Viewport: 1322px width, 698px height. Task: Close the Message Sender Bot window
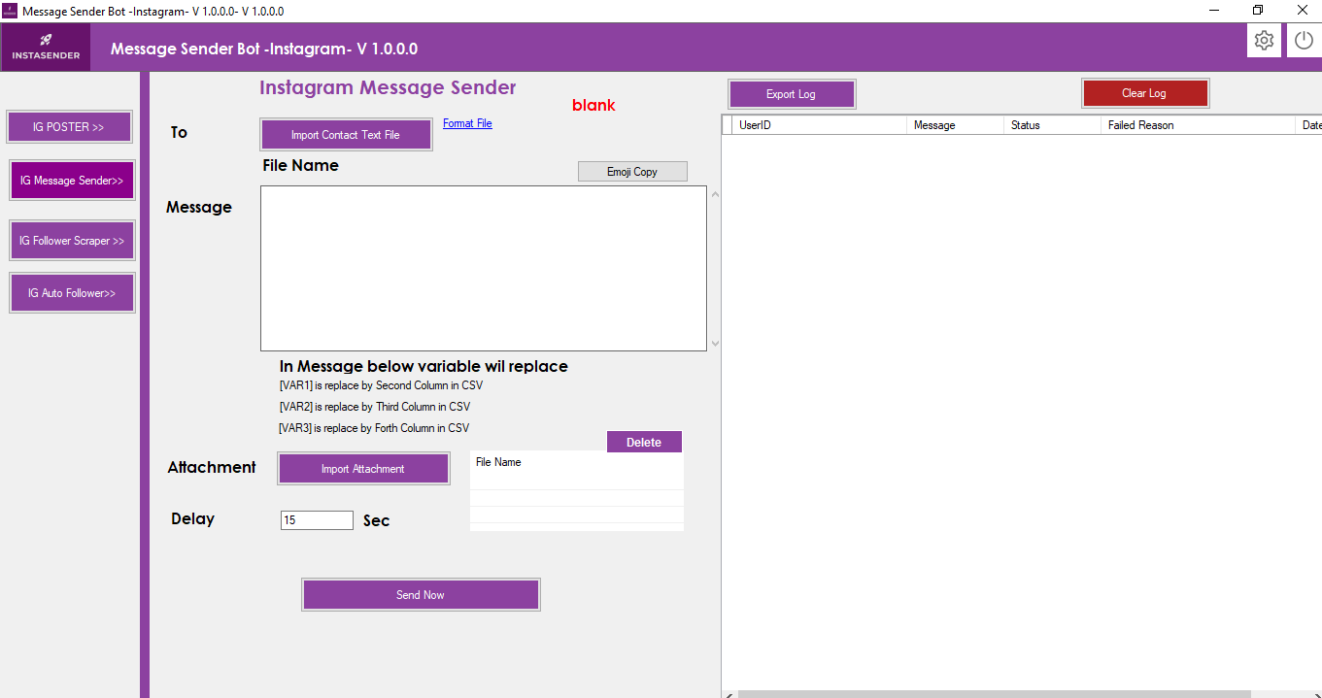pyautogui.click(x=1302, y=11)
